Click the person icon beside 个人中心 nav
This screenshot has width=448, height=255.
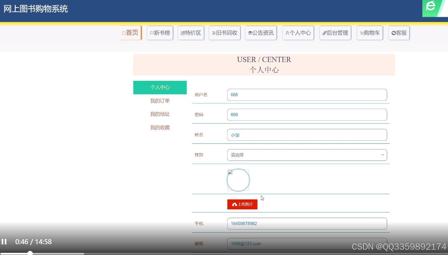tap(287, 33)
